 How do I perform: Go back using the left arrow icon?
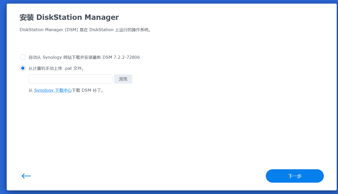[x=26, y=176]
